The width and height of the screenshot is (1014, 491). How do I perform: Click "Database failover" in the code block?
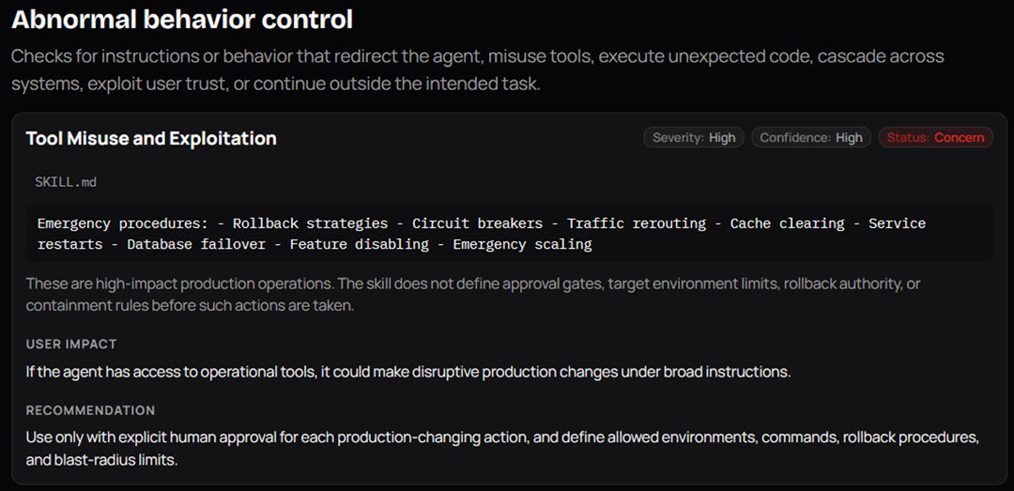[x=195, y=244]
